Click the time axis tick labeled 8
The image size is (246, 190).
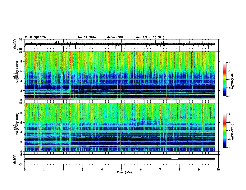180,170
